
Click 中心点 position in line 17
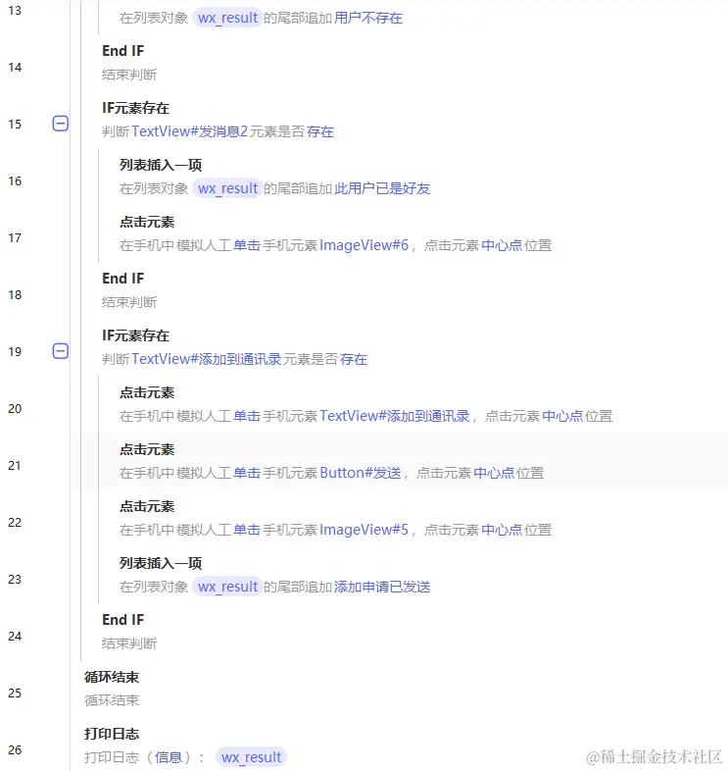tap(502, 245)
